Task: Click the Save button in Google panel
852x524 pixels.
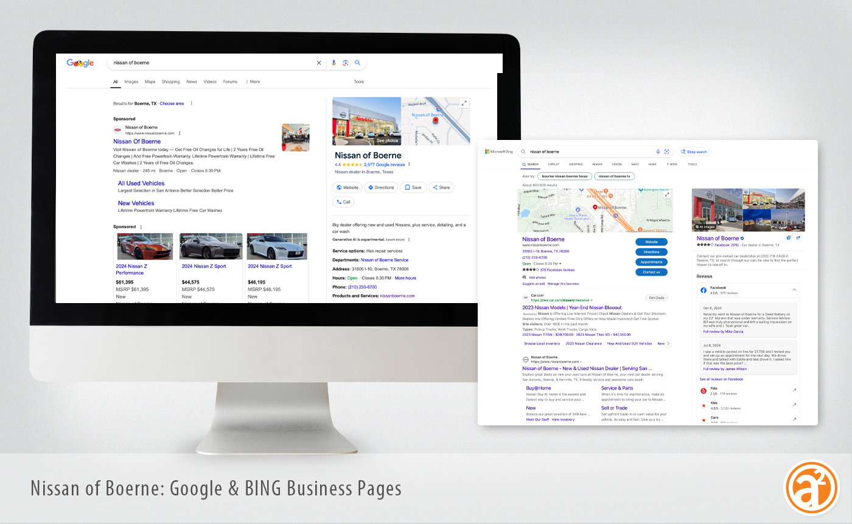Action: coord(413,187)
